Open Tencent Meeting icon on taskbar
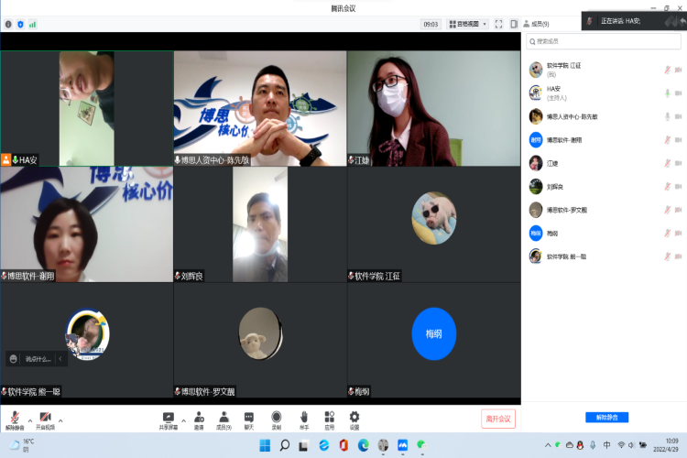The height and width of the screenshot is (458, 687). click(403, 446)
